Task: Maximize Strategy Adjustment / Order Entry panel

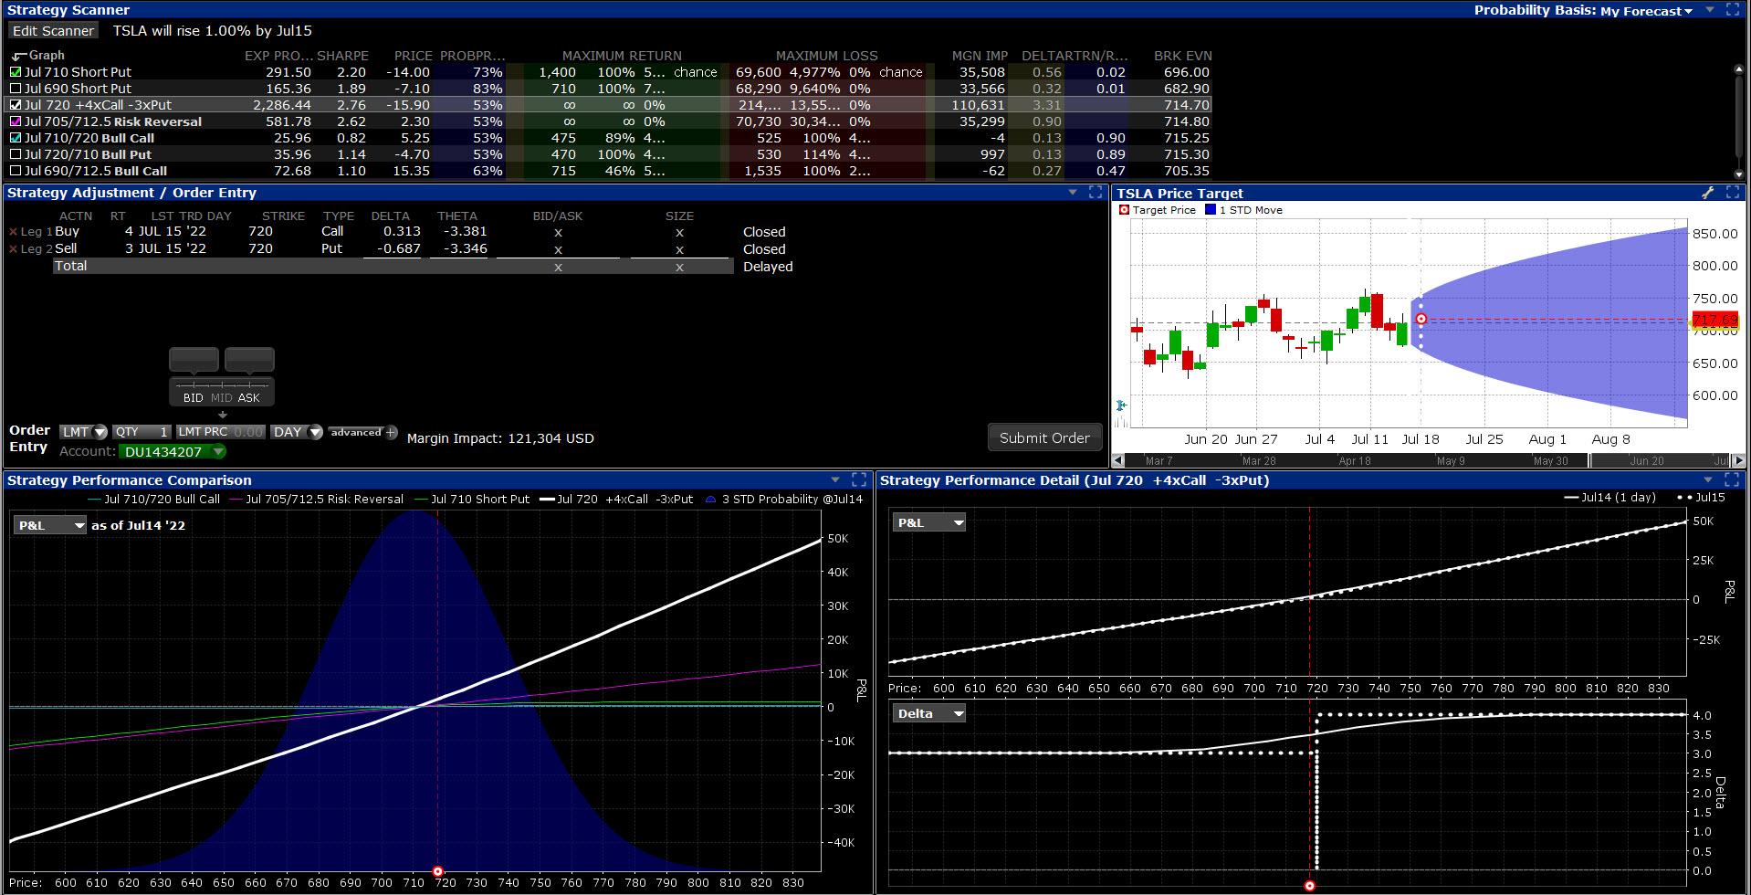Action: click(1096, 192)
